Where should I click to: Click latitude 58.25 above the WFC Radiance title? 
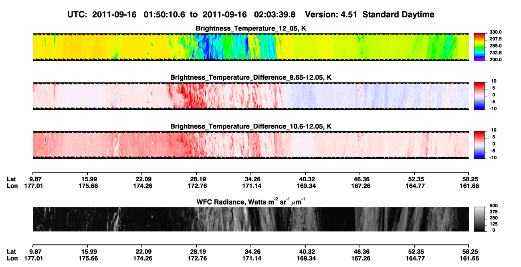[468, 179]
